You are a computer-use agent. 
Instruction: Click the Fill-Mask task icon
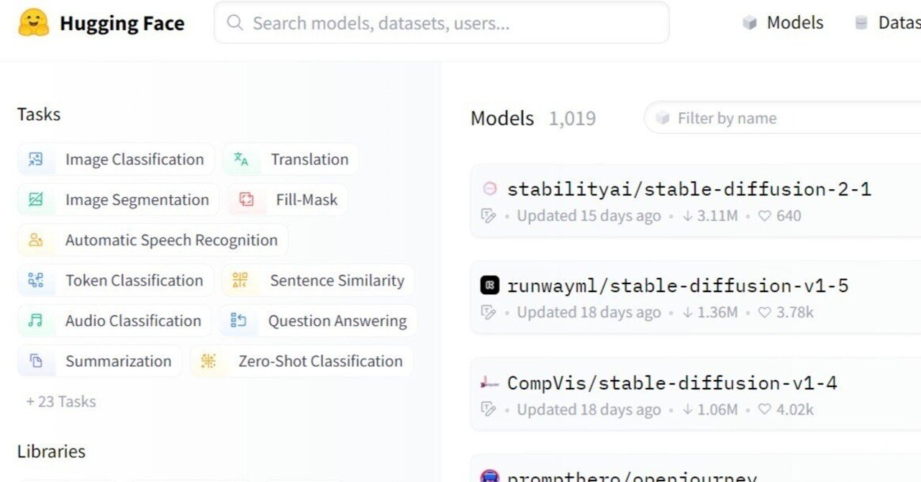click(x=247, y=200)
